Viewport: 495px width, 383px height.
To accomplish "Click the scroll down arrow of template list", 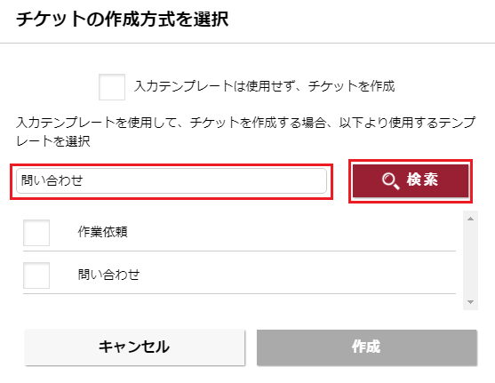I will (470, 302).
